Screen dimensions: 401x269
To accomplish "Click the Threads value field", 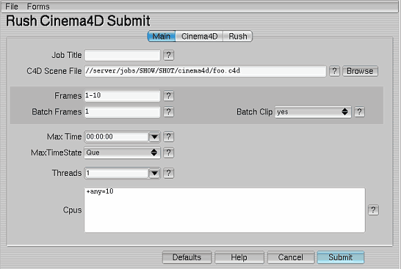I will [x=117, y=173].
